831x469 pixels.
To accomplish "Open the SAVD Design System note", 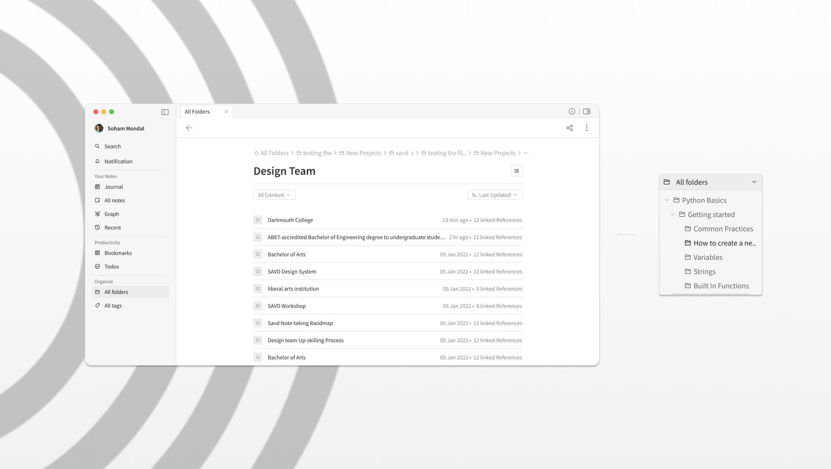I will click(x=292, y=272).
